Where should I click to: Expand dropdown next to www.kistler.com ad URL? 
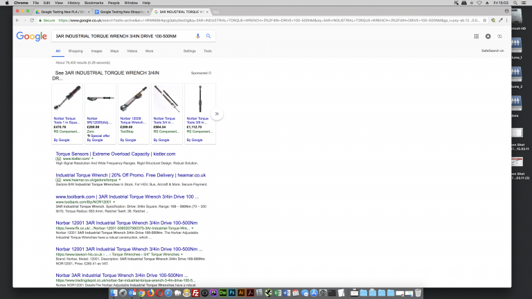pos(92,158)
